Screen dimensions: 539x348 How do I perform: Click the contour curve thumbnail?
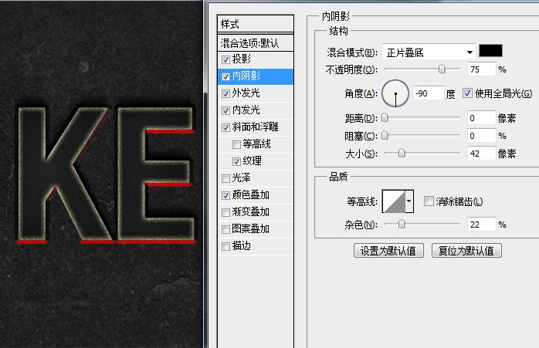coord(394,201)
